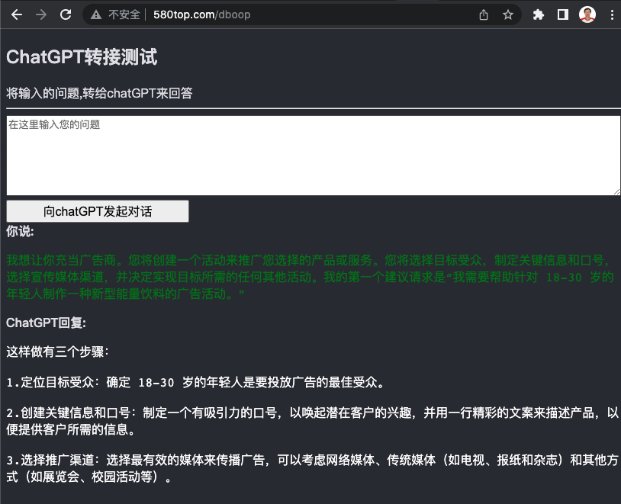
Task: Open the page share icon
Action: 483,14
